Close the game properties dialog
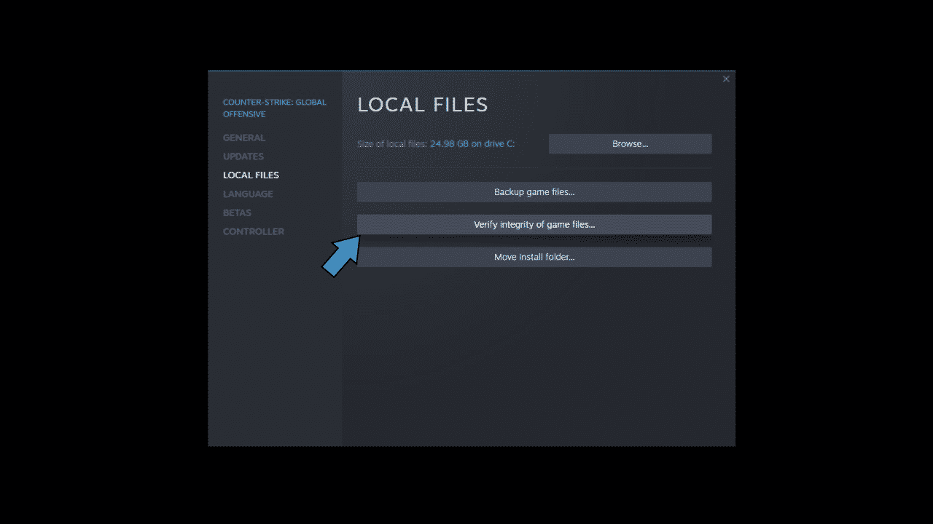This screenshot has width=933, height=524. point(726,79)
